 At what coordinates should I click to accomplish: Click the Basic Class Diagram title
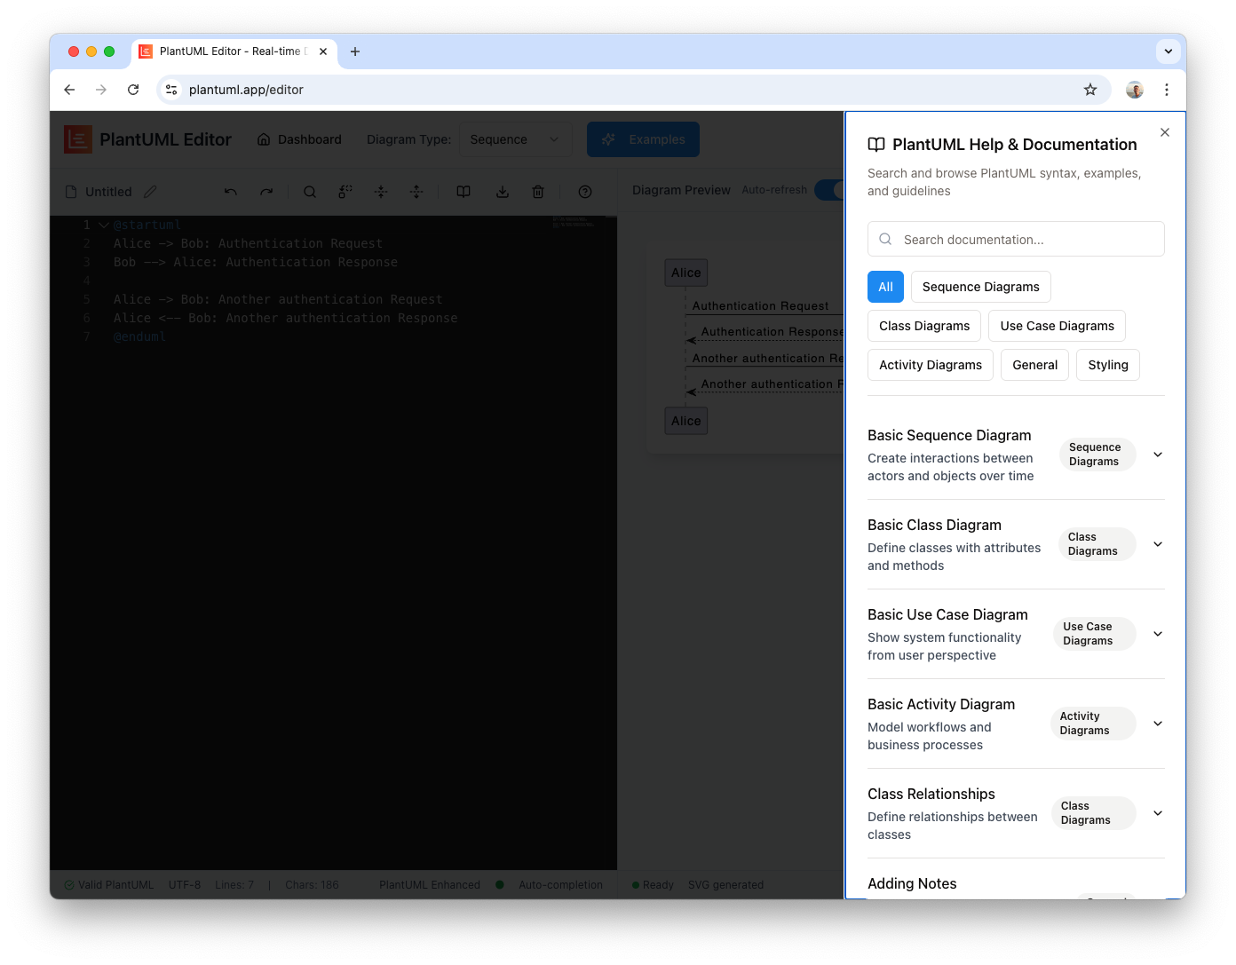pyautogui.click(x=934, y=525)
